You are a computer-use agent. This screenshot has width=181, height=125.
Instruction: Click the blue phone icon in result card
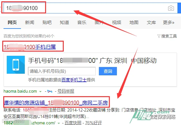click(16, 65)
